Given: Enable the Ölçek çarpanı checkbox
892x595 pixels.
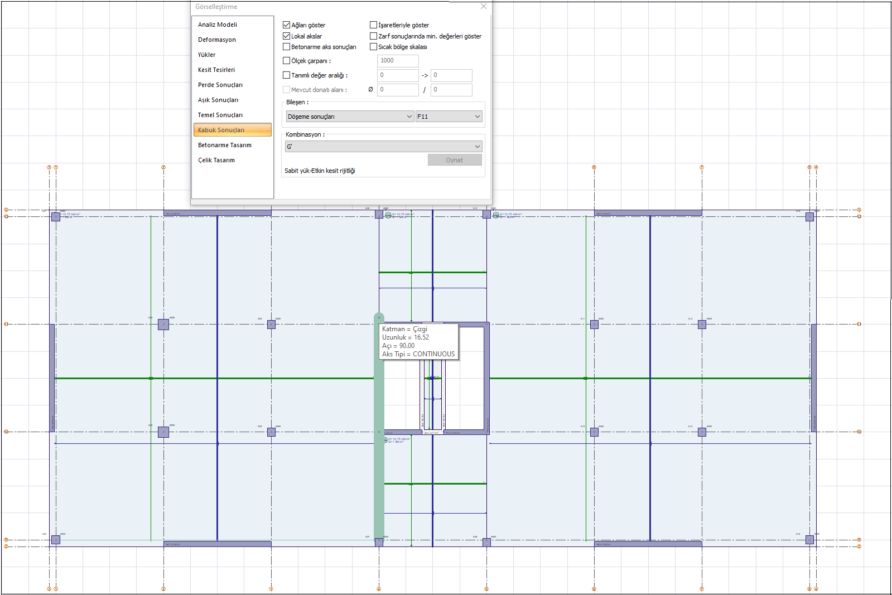Looking at the screenshot, I should click(287, 61).
